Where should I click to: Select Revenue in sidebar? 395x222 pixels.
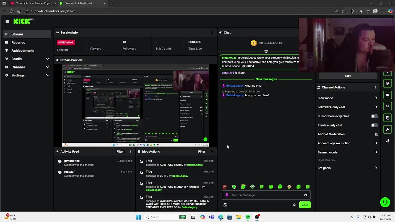[27, 43]
